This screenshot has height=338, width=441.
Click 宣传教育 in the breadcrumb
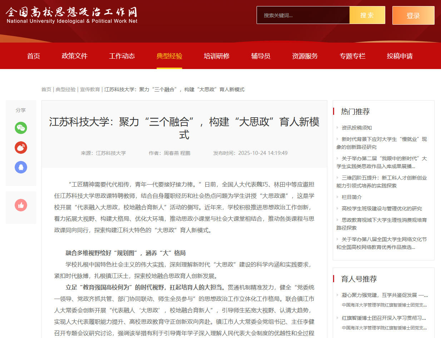[90, 89]
